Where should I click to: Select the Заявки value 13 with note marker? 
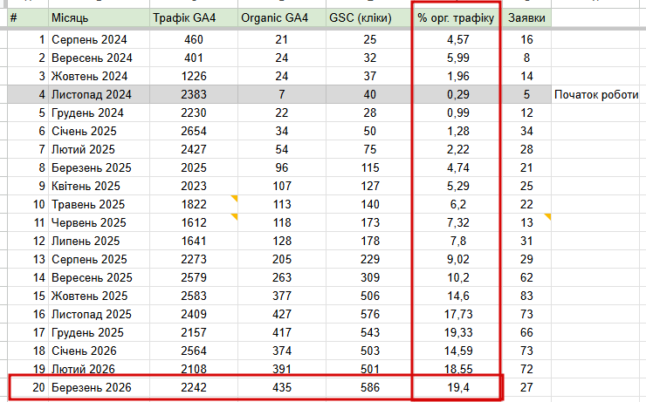(526, 222)
